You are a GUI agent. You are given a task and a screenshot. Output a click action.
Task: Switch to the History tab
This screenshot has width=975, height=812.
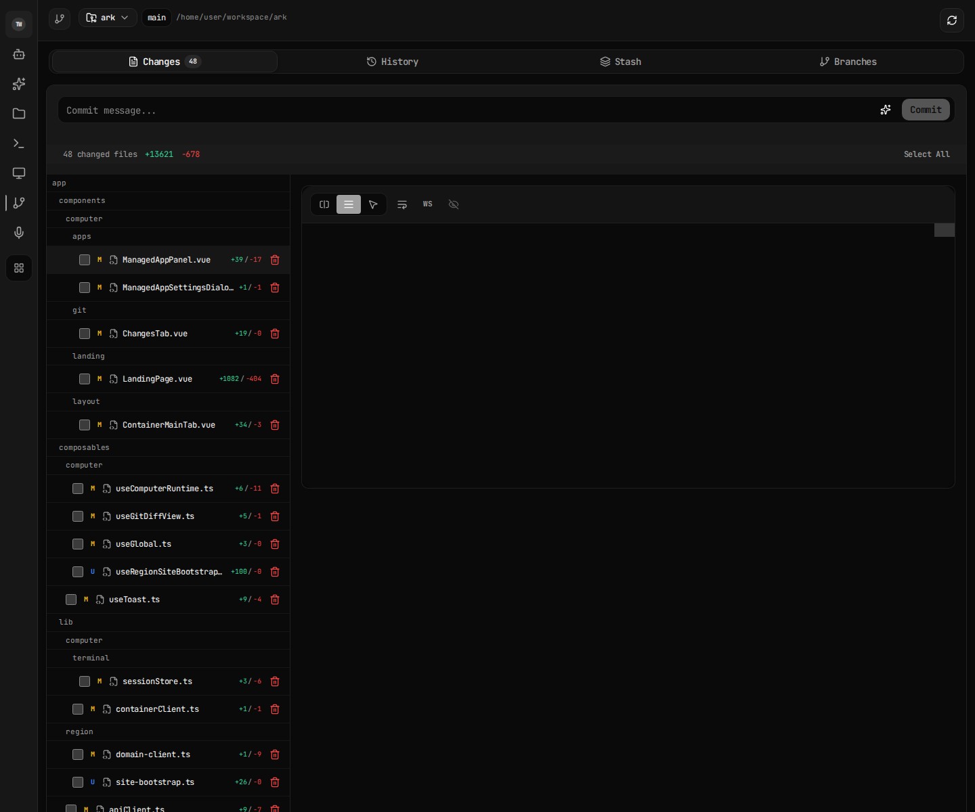393,62
